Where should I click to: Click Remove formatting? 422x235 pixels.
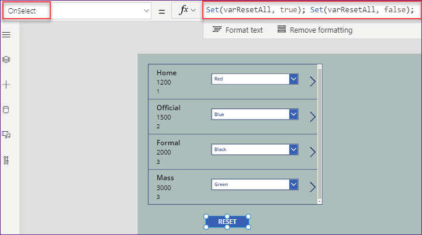(315, 30)
